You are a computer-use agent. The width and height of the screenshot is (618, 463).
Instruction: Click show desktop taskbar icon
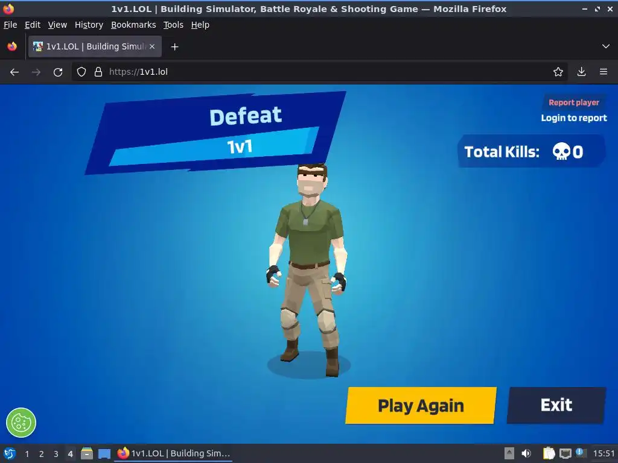(x=104, y=453)
